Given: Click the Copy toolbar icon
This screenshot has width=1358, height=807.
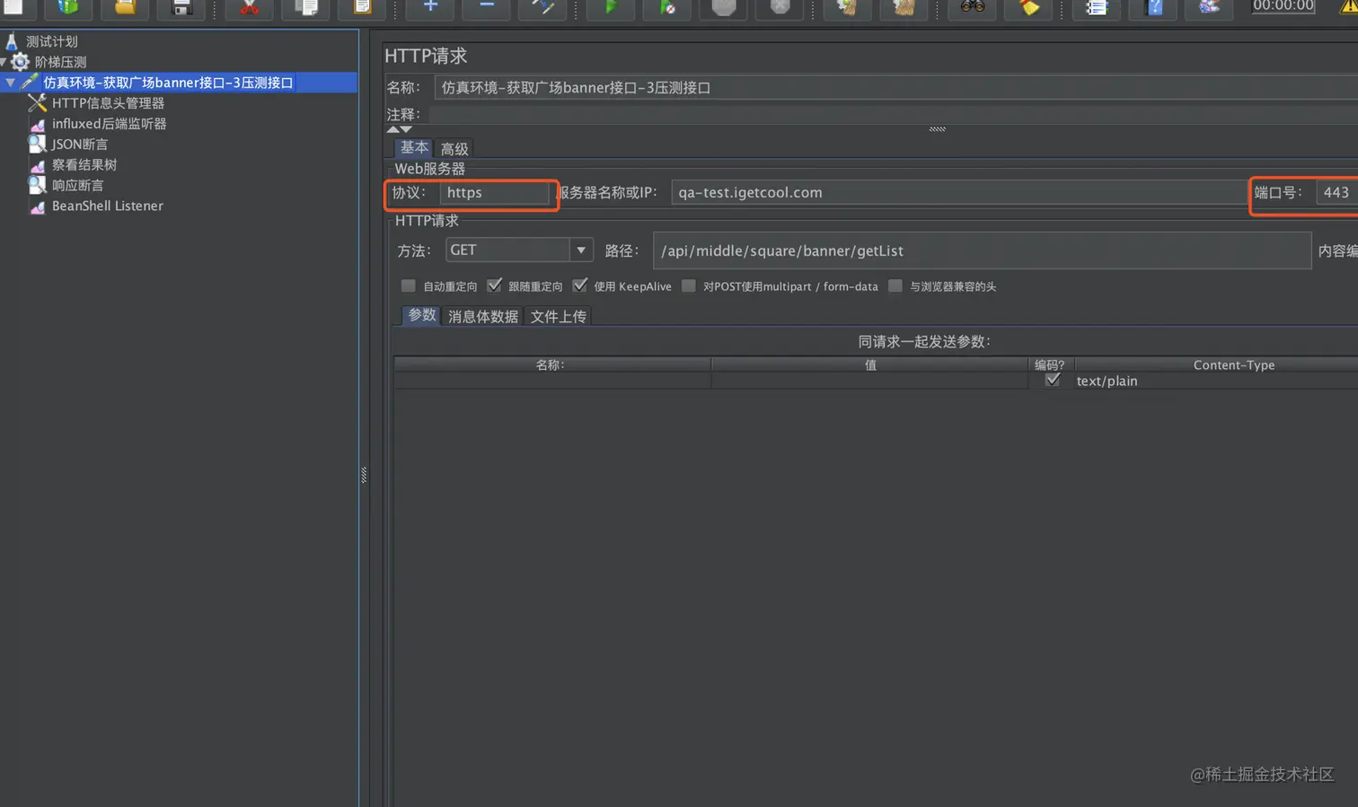Looking at the screenshot, I should [305, 7].
